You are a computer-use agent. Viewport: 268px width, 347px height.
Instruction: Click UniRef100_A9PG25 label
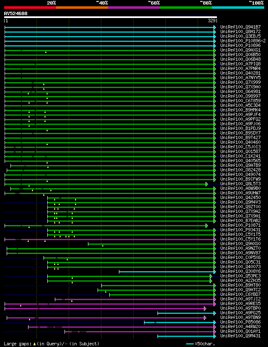point(240,313)
